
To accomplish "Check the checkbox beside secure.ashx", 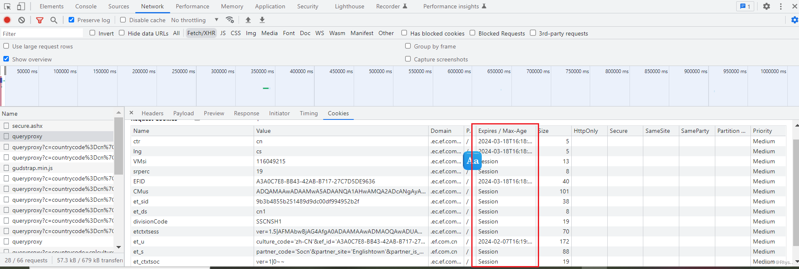I will coord(6,125).
